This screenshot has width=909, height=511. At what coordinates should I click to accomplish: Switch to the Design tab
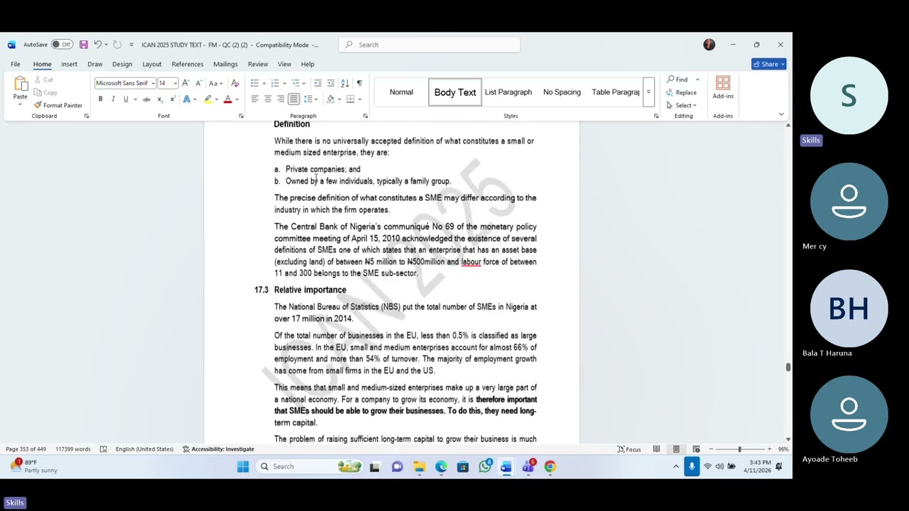click(122, 64)
